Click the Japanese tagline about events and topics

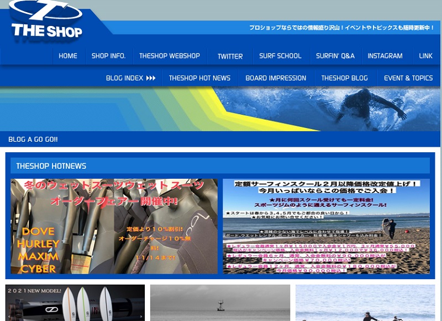click(341, 28)
